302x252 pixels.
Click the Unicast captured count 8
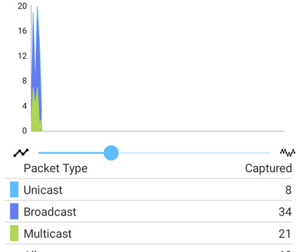[288, 190]
